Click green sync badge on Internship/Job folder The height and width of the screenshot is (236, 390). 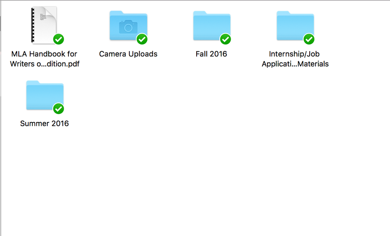309,39
